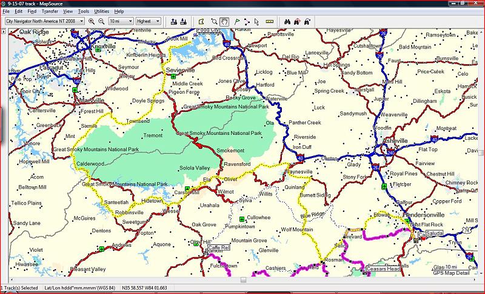Click the Hendersonville city label
The height and width of the screenshot is (294, 485).
tap(423, 215)
